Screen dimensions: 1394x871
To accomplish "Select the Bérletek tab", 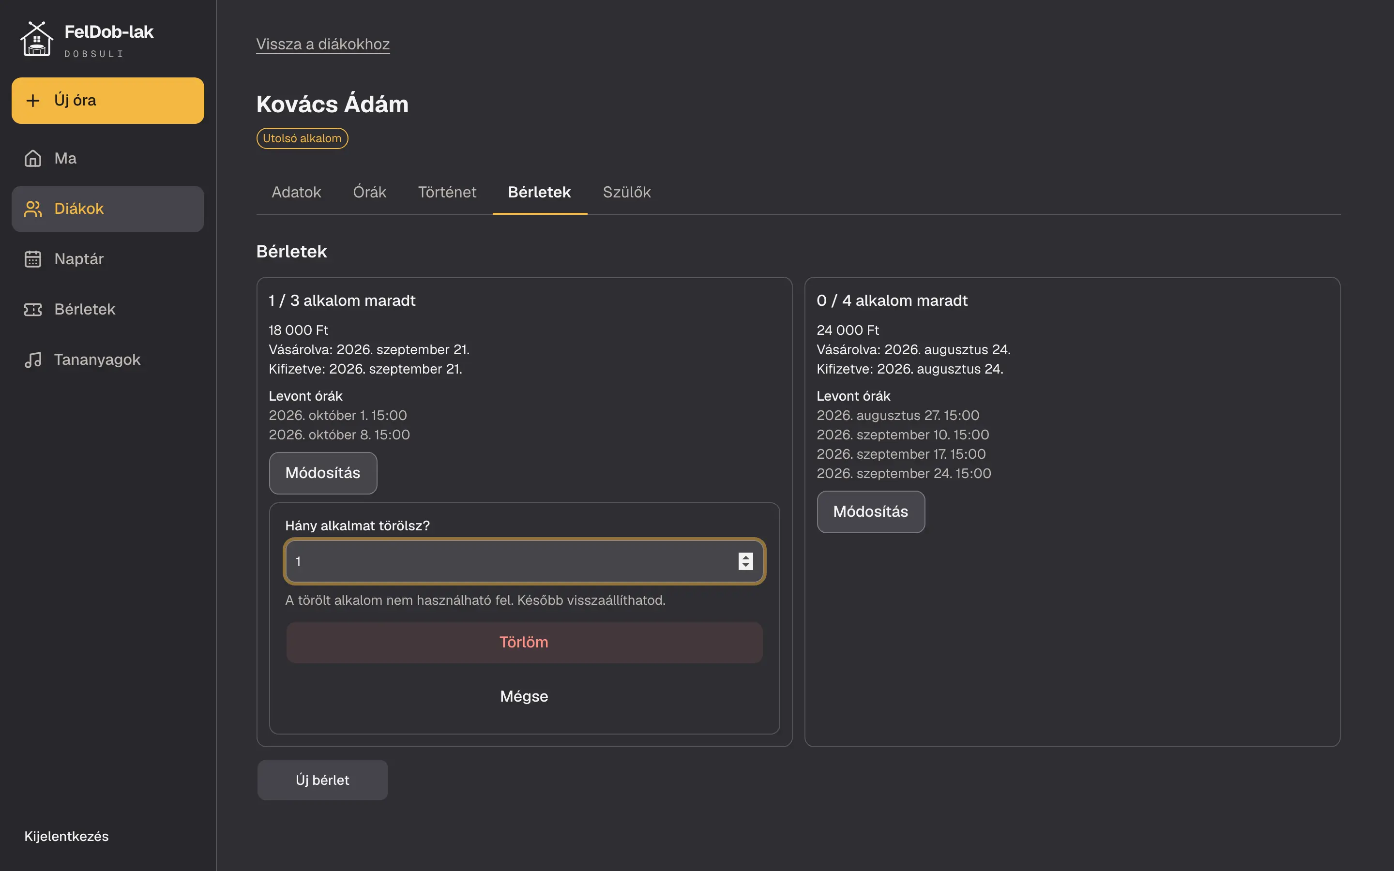I will (540, 192).
